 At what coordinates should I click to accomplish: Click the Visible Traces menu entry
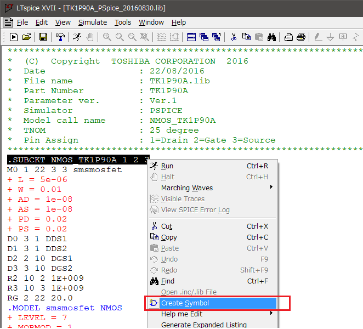click(213, 199)
